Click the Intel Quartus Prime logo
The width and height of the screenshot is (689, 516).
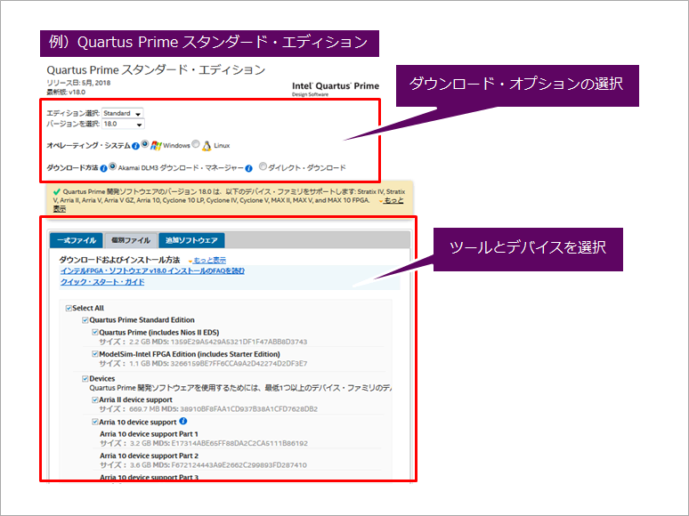point(336,88)
